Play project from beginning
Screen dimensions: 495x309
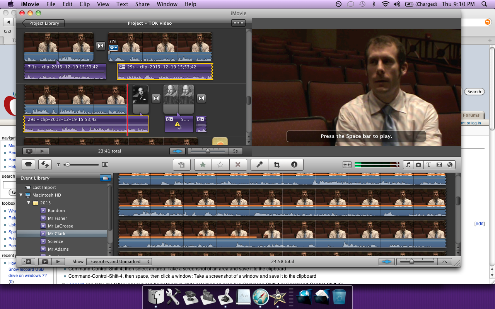43,151
